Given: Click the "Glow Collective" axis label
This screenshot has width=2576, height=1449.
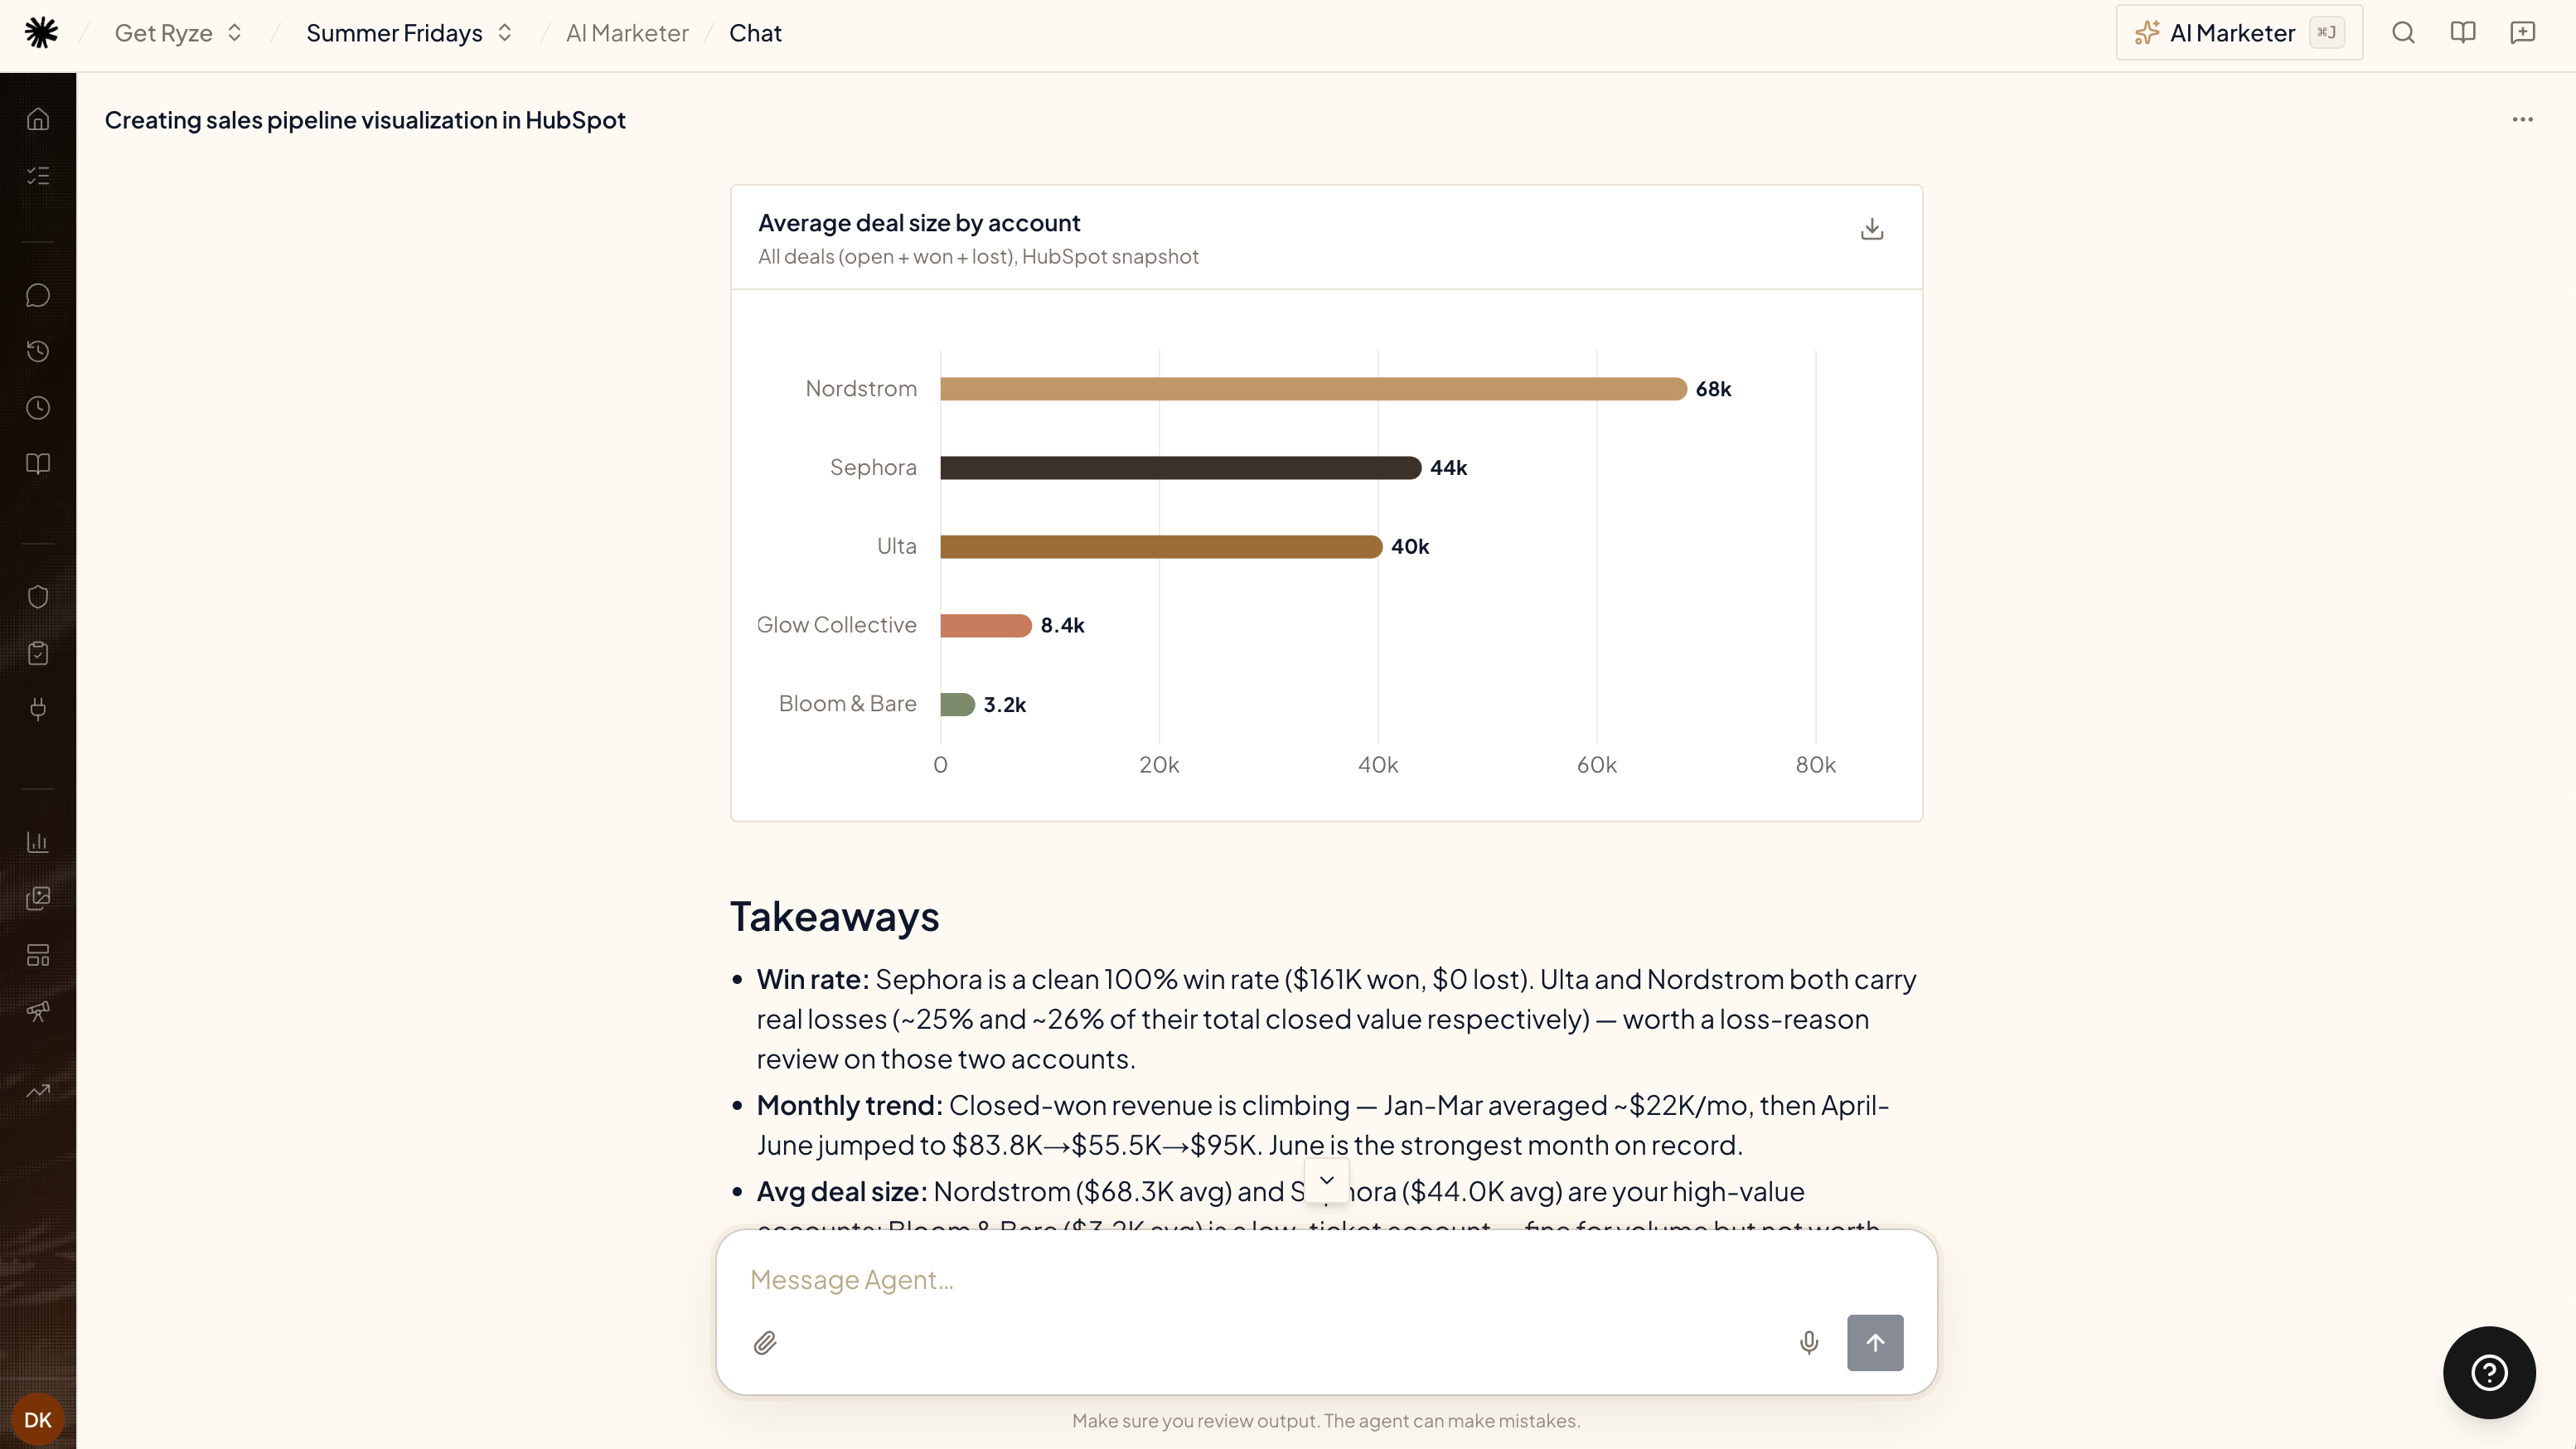Looking at the screenshot, I should point(836,625).
